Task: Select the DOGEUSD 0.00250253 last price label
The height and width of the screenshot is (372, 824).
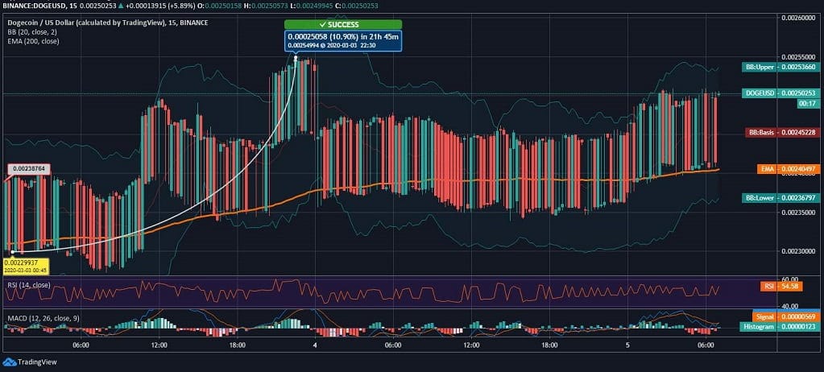Action: click(781, 93)
